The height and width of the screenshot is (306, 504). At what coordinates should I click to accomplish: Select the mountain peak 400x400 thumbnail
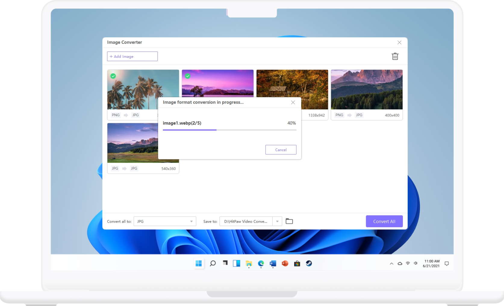point(366,89)
